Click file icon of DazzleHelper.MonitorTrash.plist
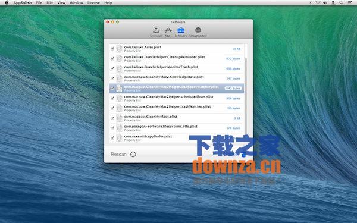Image resolution: width=357 pixels, height=223 pixels. 119,68
